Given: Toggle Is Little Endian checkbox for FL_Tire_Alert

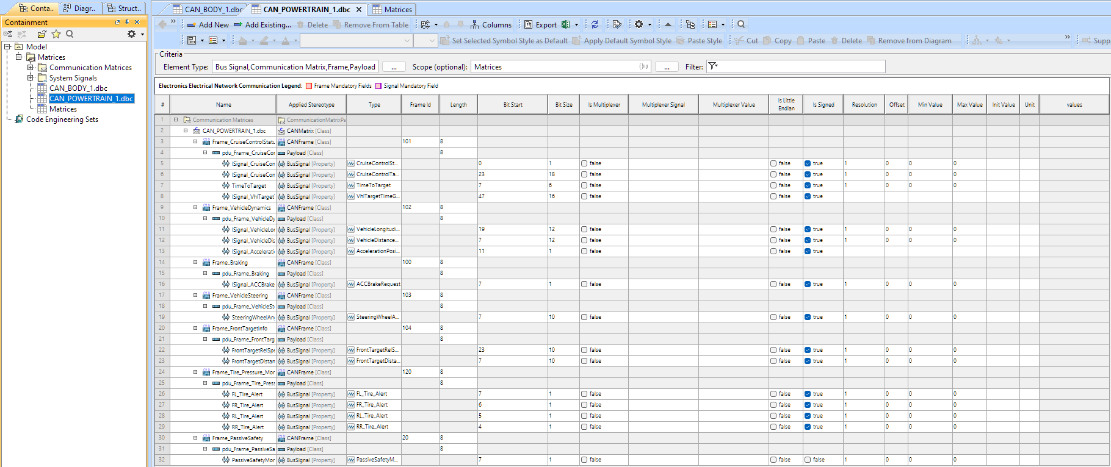Looking at the screenshot, I should tap(773, 394).
